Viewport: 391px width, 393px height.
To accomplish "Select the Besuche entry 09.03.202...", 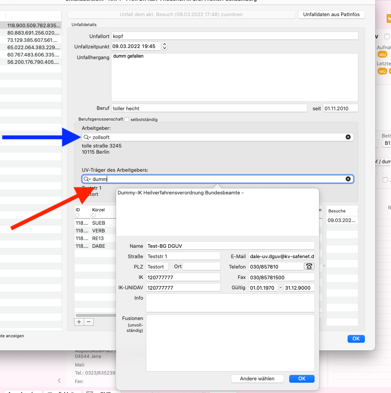I will (342, 220).
